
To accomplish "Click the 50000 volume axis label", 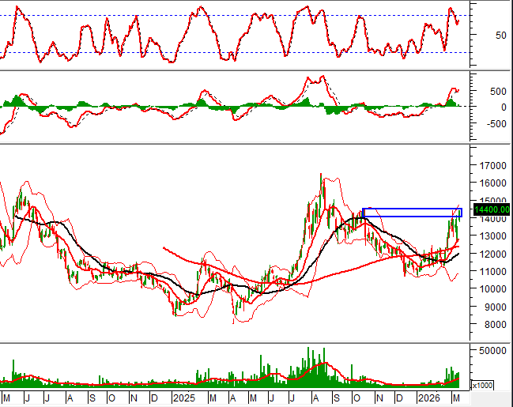I will point(492,350).
